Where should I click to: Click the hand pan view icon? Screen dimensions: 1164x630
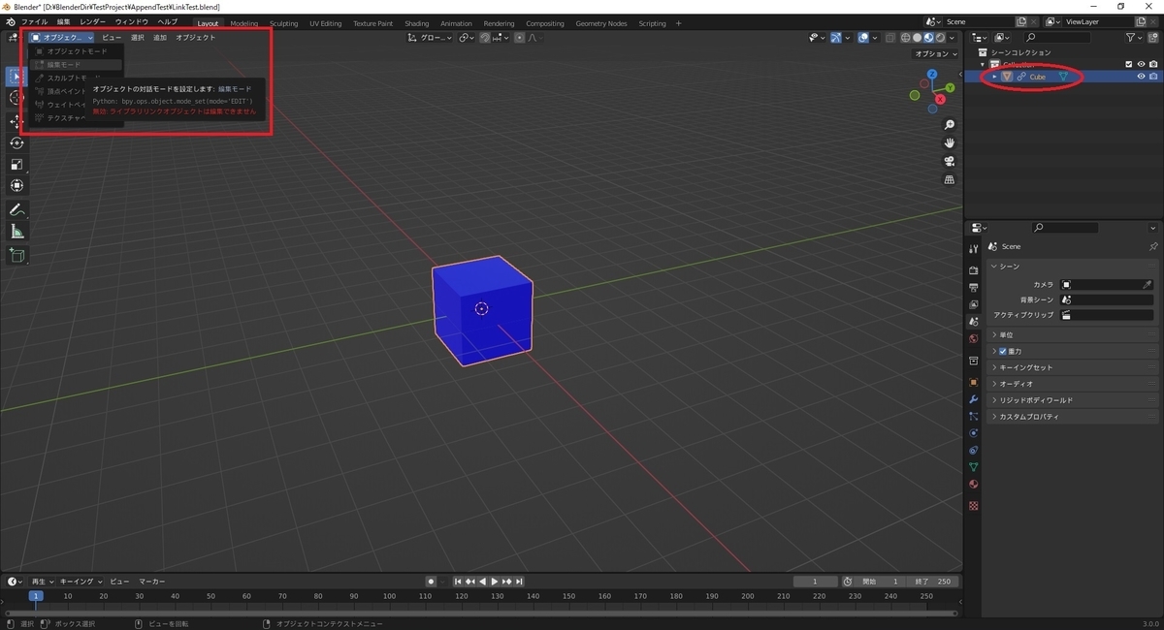(950, 143)
